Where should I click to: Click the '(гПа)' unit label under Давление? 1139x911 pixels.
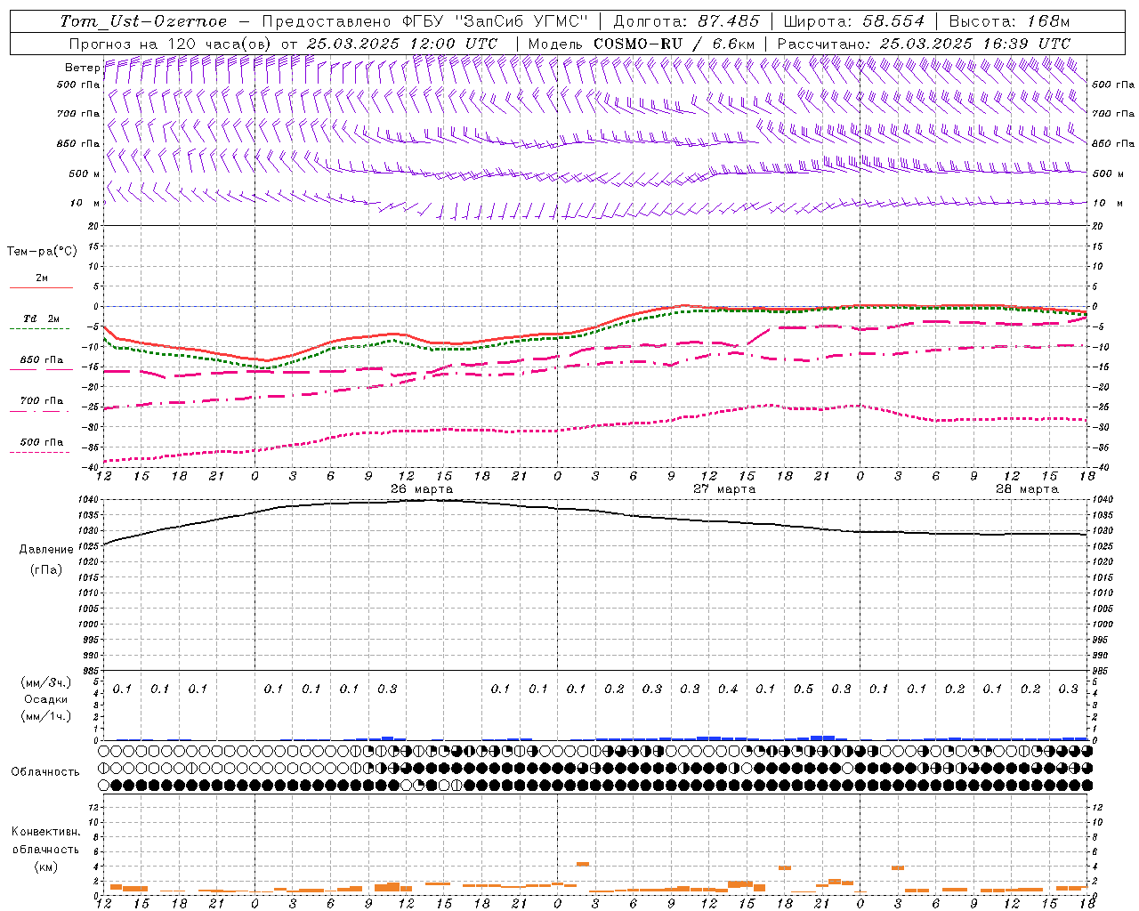46,569
